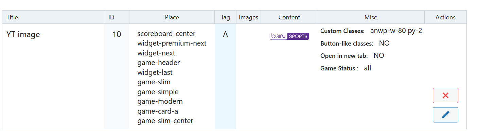Click the blue pencil edit icon
478x133 pixels.
(445, 115)
